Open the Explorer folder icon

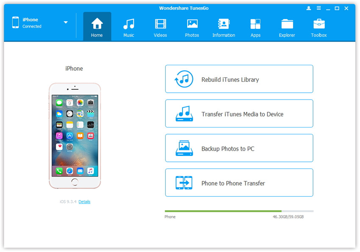point(287,25)
